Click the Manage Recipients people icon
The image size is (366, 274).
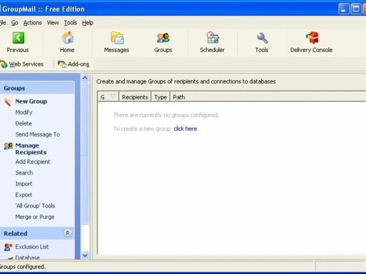click(x=8, y=146)
